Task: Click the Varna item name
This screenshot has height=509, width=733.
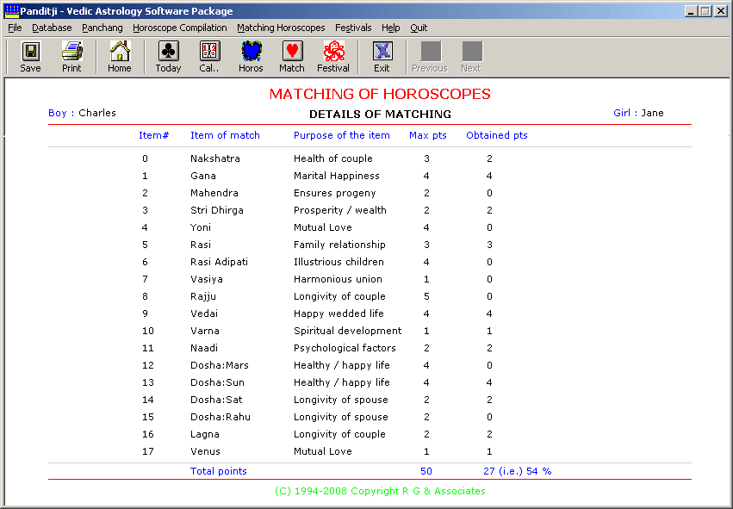Action: tap(205, 331)
